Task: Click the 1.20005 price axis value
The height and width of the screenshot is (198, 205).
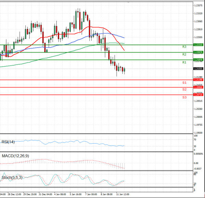Action: [198, 117]
